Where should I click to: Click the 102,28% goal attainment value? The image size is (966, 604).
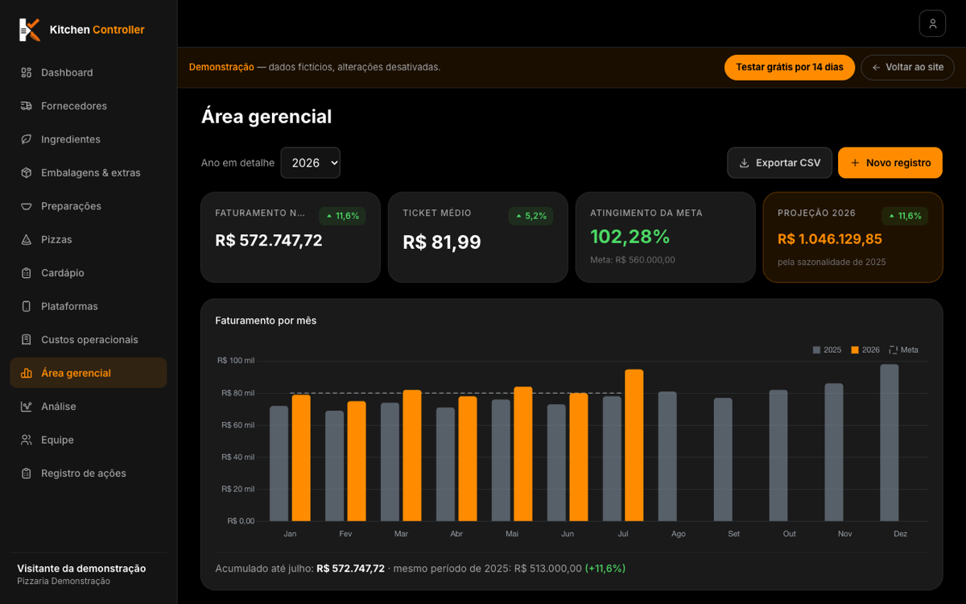click(630, 237)
